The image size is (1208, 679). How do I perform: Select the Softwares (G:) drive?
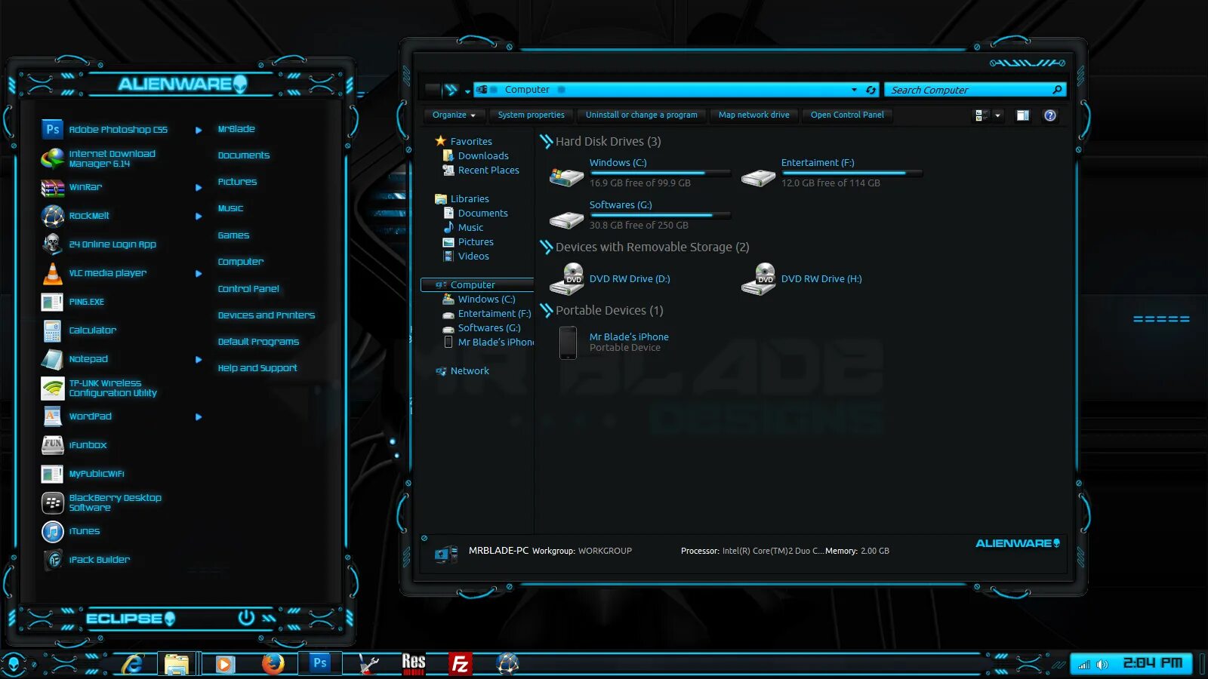tap(639, 216)
